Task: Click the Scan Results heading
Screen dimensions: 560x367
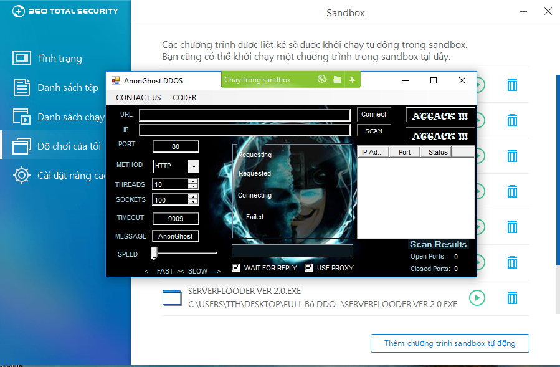Action: pos(438,244)
